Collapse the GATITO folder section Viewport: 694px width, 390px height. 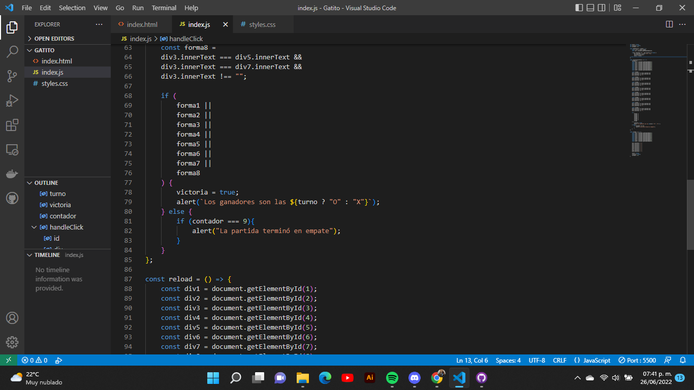coord(68,50)
